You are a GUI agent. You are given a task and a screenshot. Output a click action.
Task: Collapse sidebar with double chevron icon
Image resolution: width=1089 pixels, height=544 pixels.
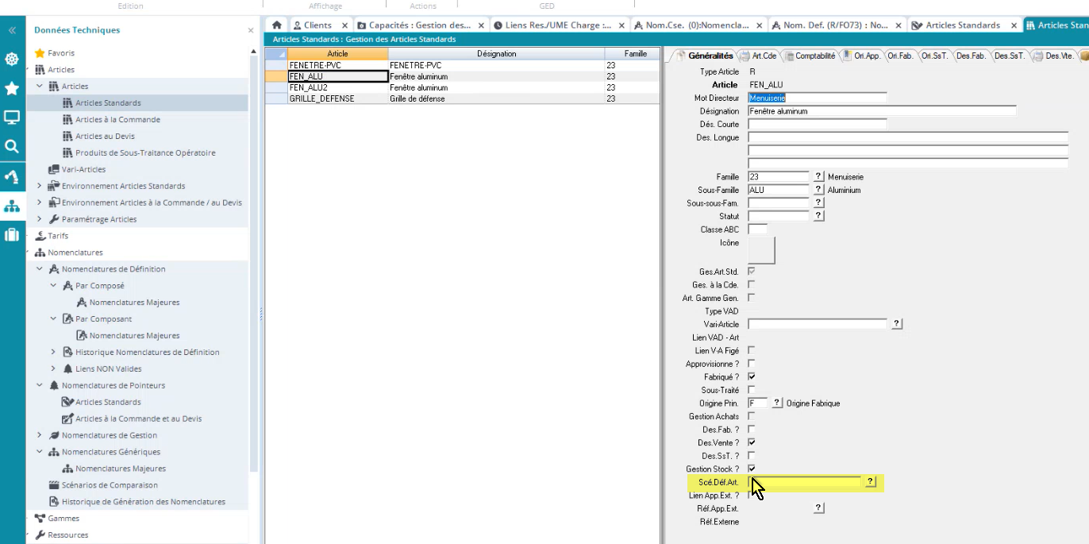click(12, 30)
